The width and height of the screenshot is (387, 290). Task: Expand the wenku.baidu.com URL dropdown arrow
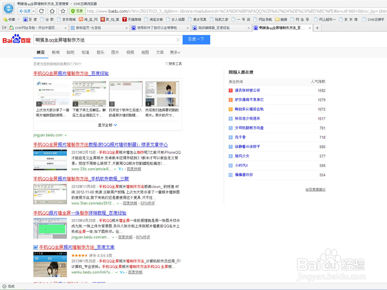[x=116, y=273]
